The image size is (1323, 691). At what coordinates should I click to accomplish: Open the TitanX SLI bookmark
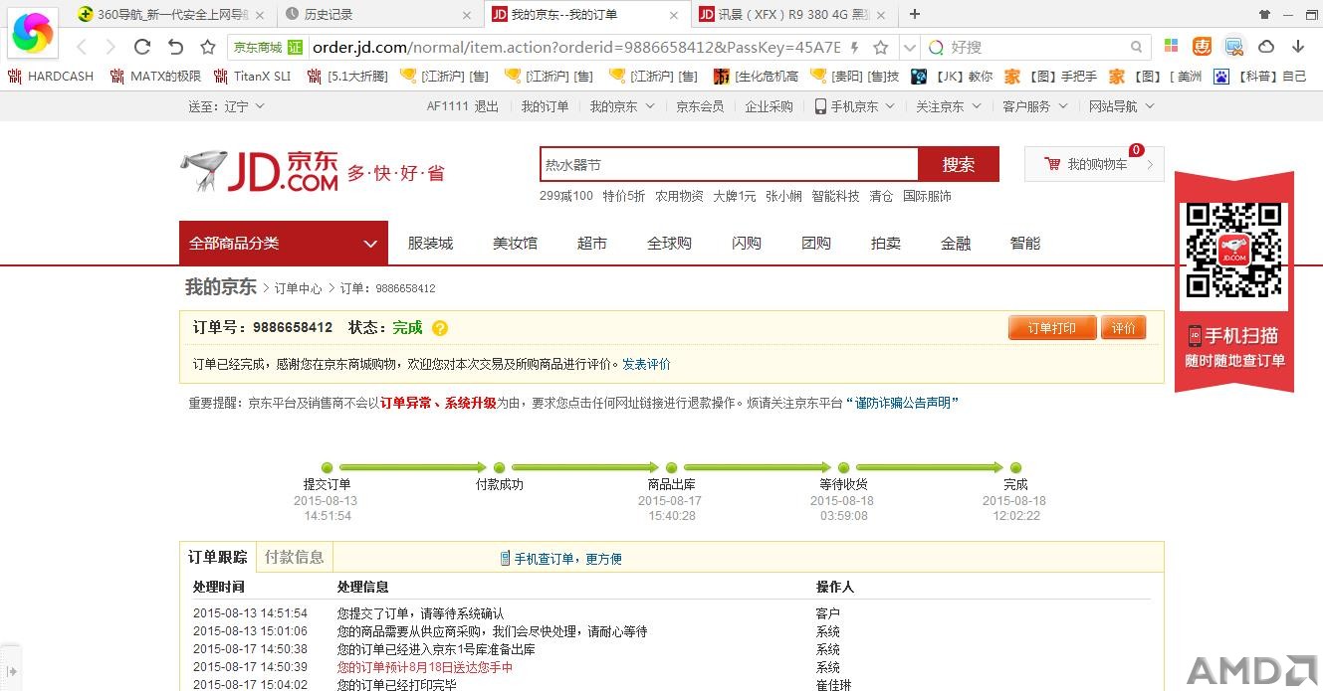(x=253, y=76)
